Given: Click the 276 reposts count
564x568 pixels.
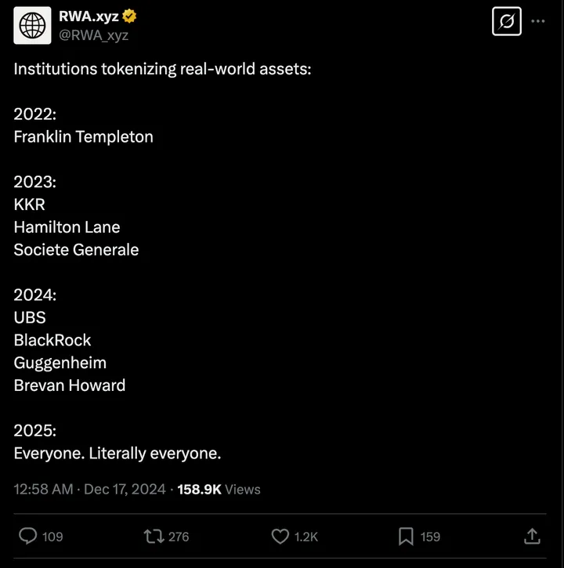Looking at the screenshot, I should click(x=179, y=537).
